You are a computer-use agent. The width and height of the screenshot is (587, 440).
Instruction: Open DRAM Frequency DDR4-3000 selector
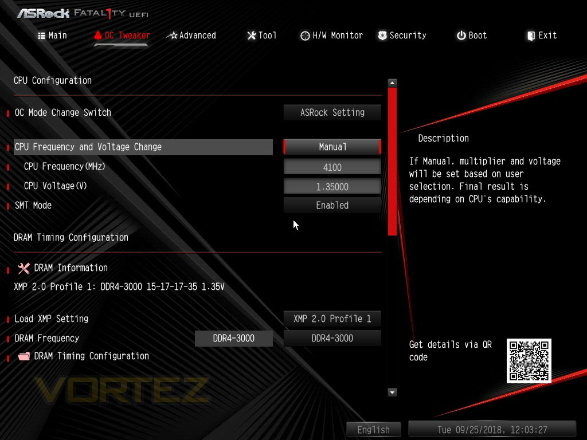332,338
